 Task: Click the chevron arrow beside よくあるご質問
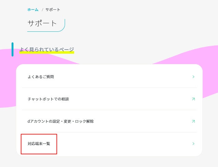(x=193, y=77)
